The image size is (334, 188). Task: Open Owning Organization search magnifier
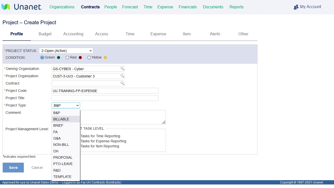122,69
